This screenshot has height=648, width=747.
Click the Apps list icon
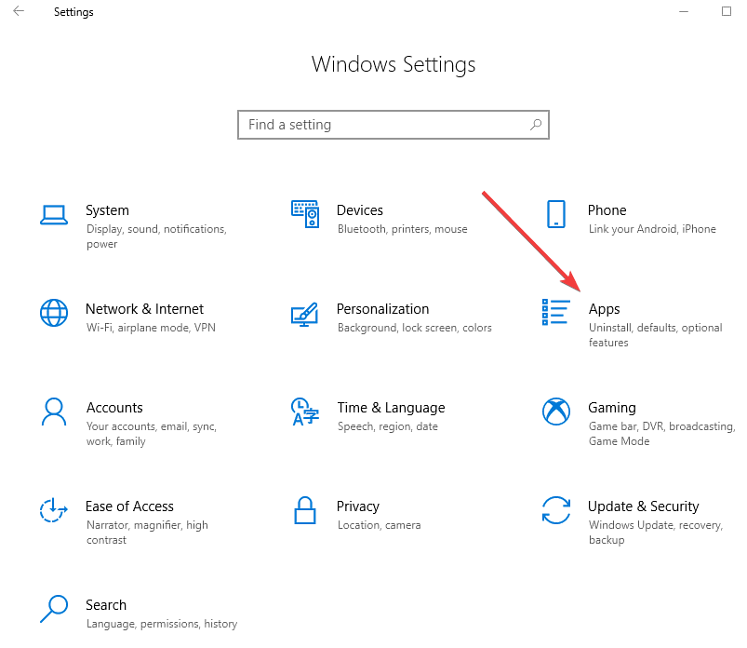pyautogui.click(x=555, y=314)
